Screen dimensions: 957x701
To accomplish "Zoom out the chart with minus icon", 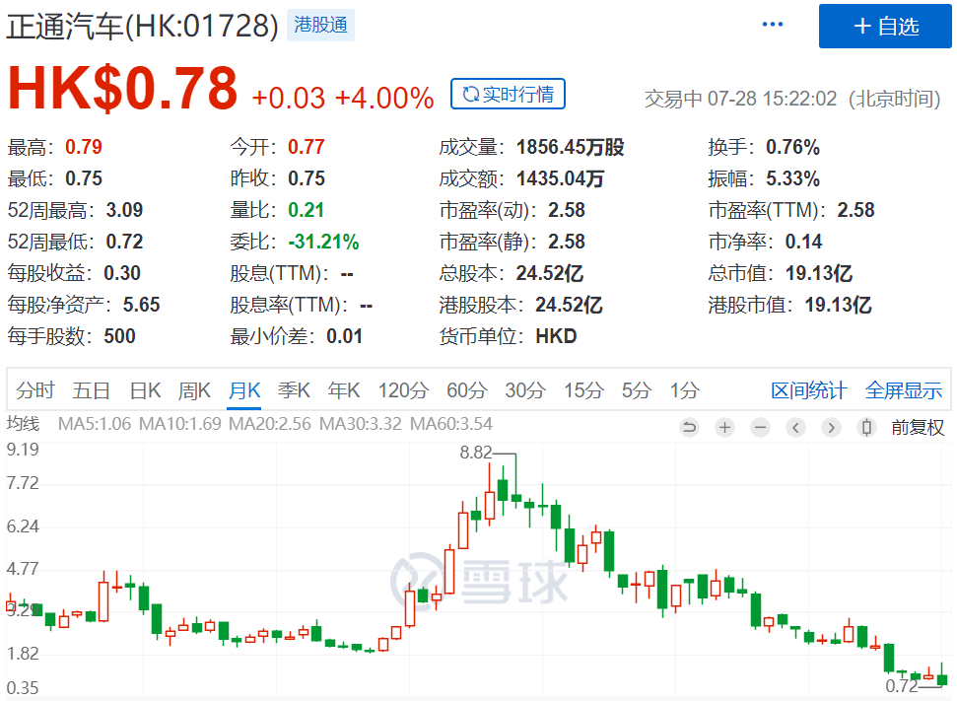I will point(760,427).
